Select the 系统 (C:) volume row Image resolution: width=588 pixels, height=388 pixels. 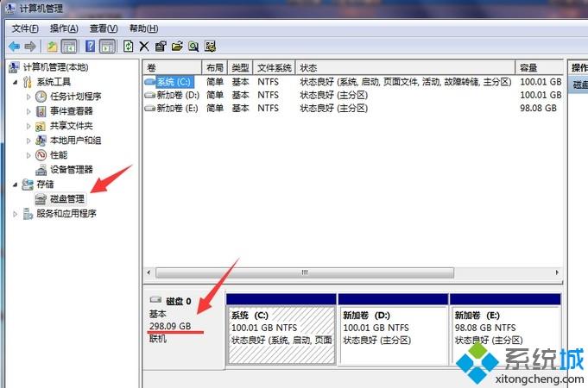point(353,82)
